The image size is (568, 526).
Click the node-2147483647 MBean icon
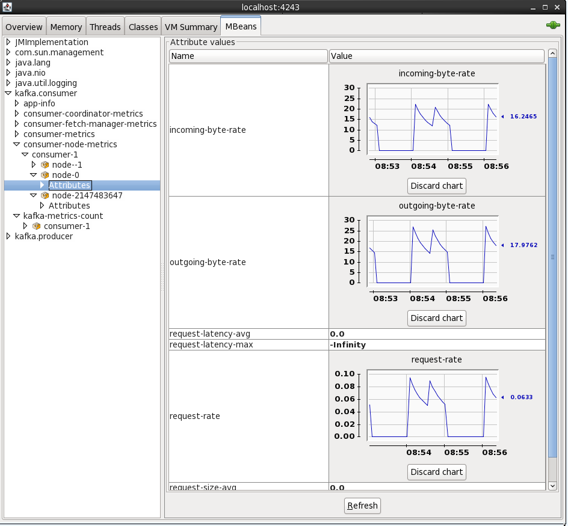click(45, 195)
